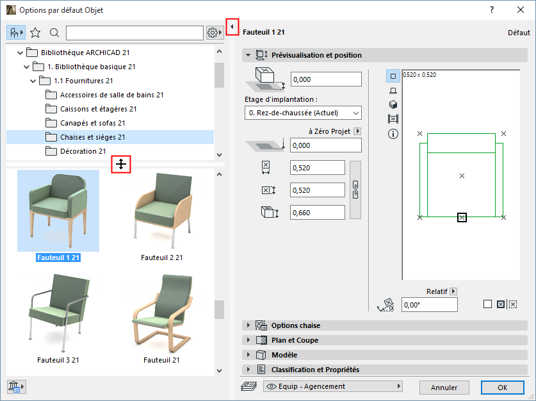Click the Options chaise panel icon
The width and height of the screenshot is (536, 401).
coord(261,325)
